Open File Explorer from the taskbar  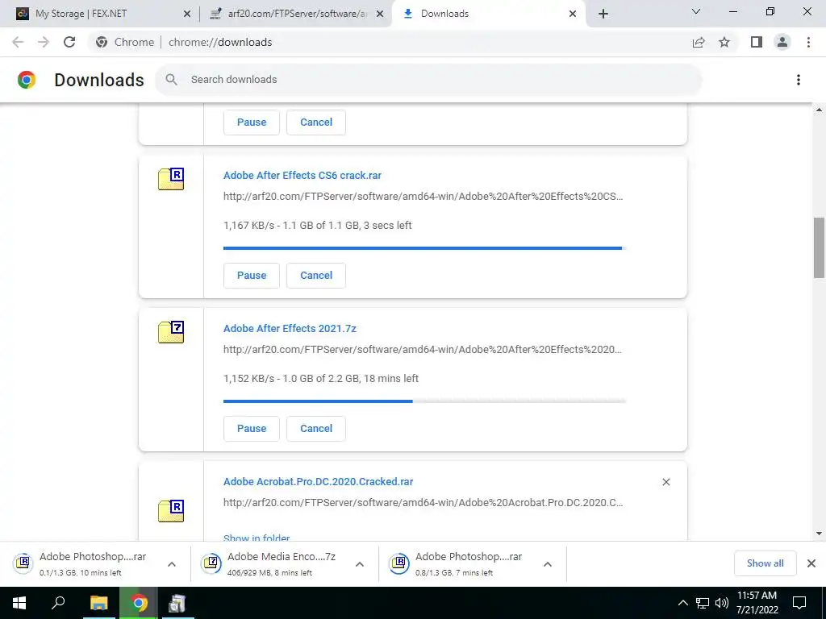(98, 603)
